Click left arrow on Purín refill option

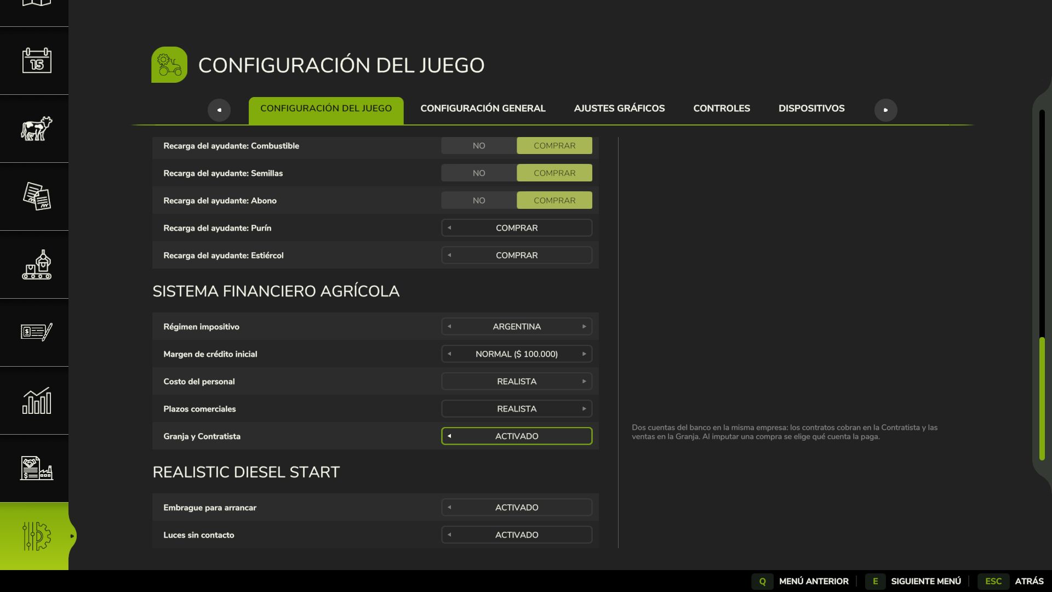[449, 227]
